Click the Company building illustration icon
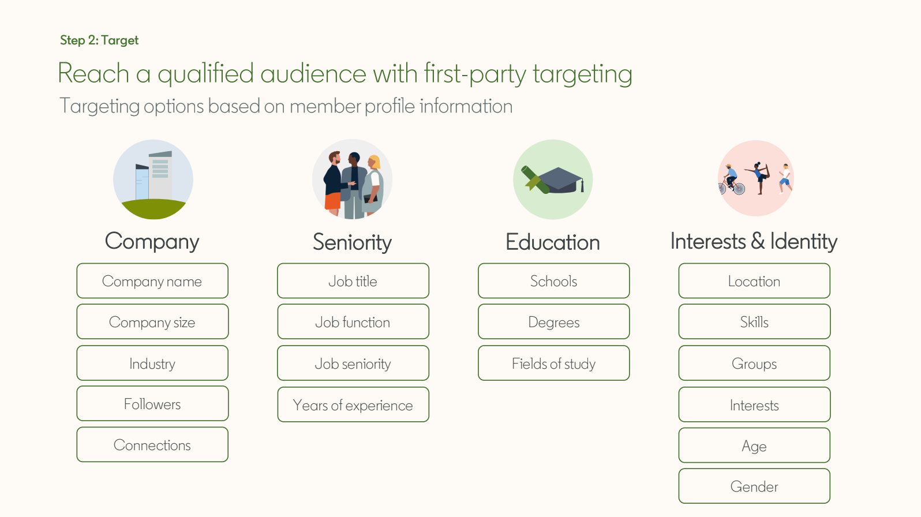Screen dimensions: 921x517 153,179
